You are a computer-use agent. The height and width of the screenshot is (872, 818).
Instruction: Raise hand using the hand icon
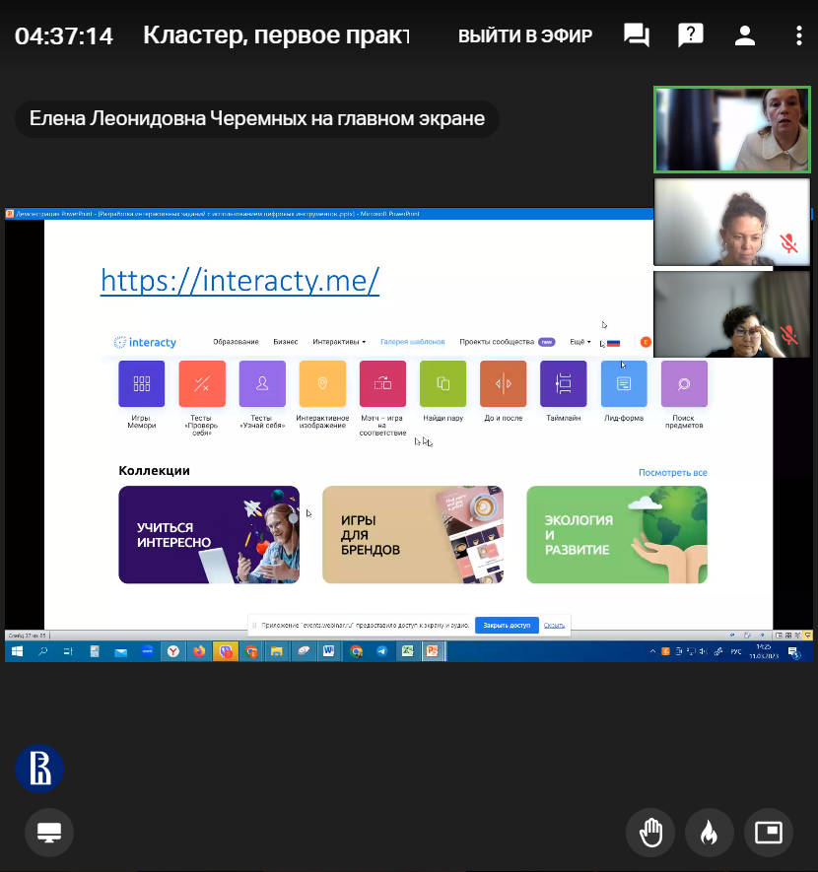[650, 834]
